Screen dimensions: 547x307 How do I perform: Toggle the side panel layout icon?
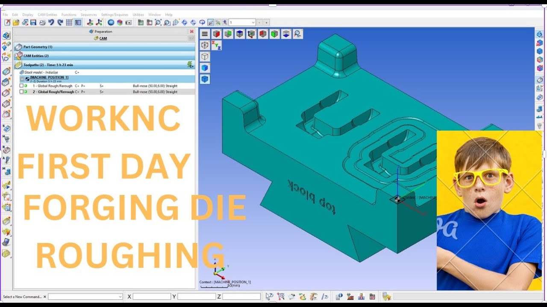pyautogui.click(x=78, y=23)
